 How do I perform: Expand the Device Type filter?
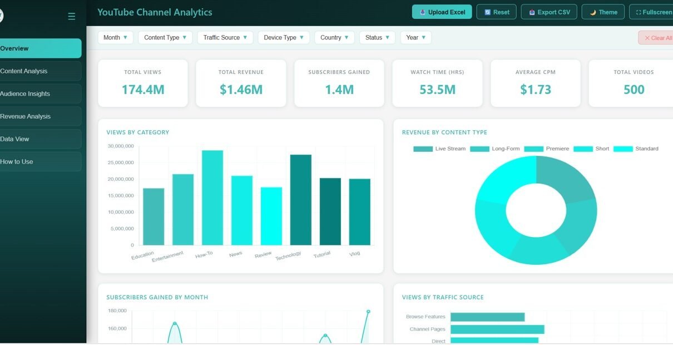284,37
